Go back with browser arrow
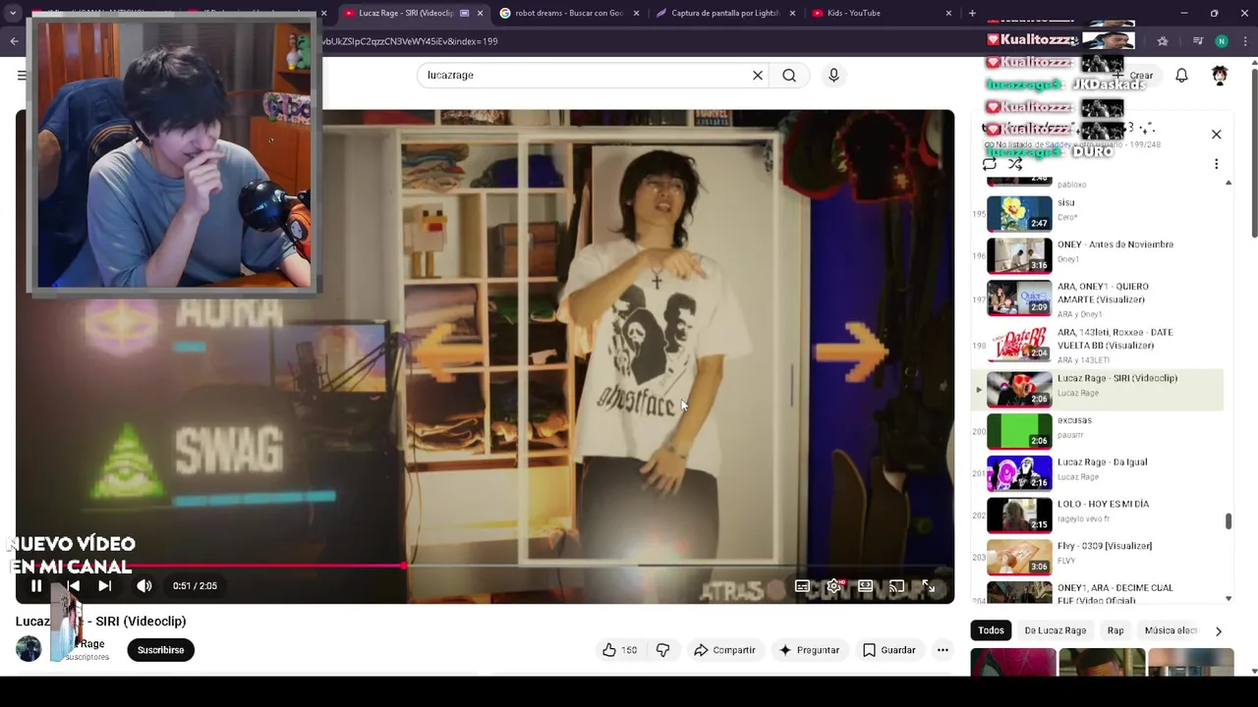This screenshot has height=707, width=1258. point(14,41)
